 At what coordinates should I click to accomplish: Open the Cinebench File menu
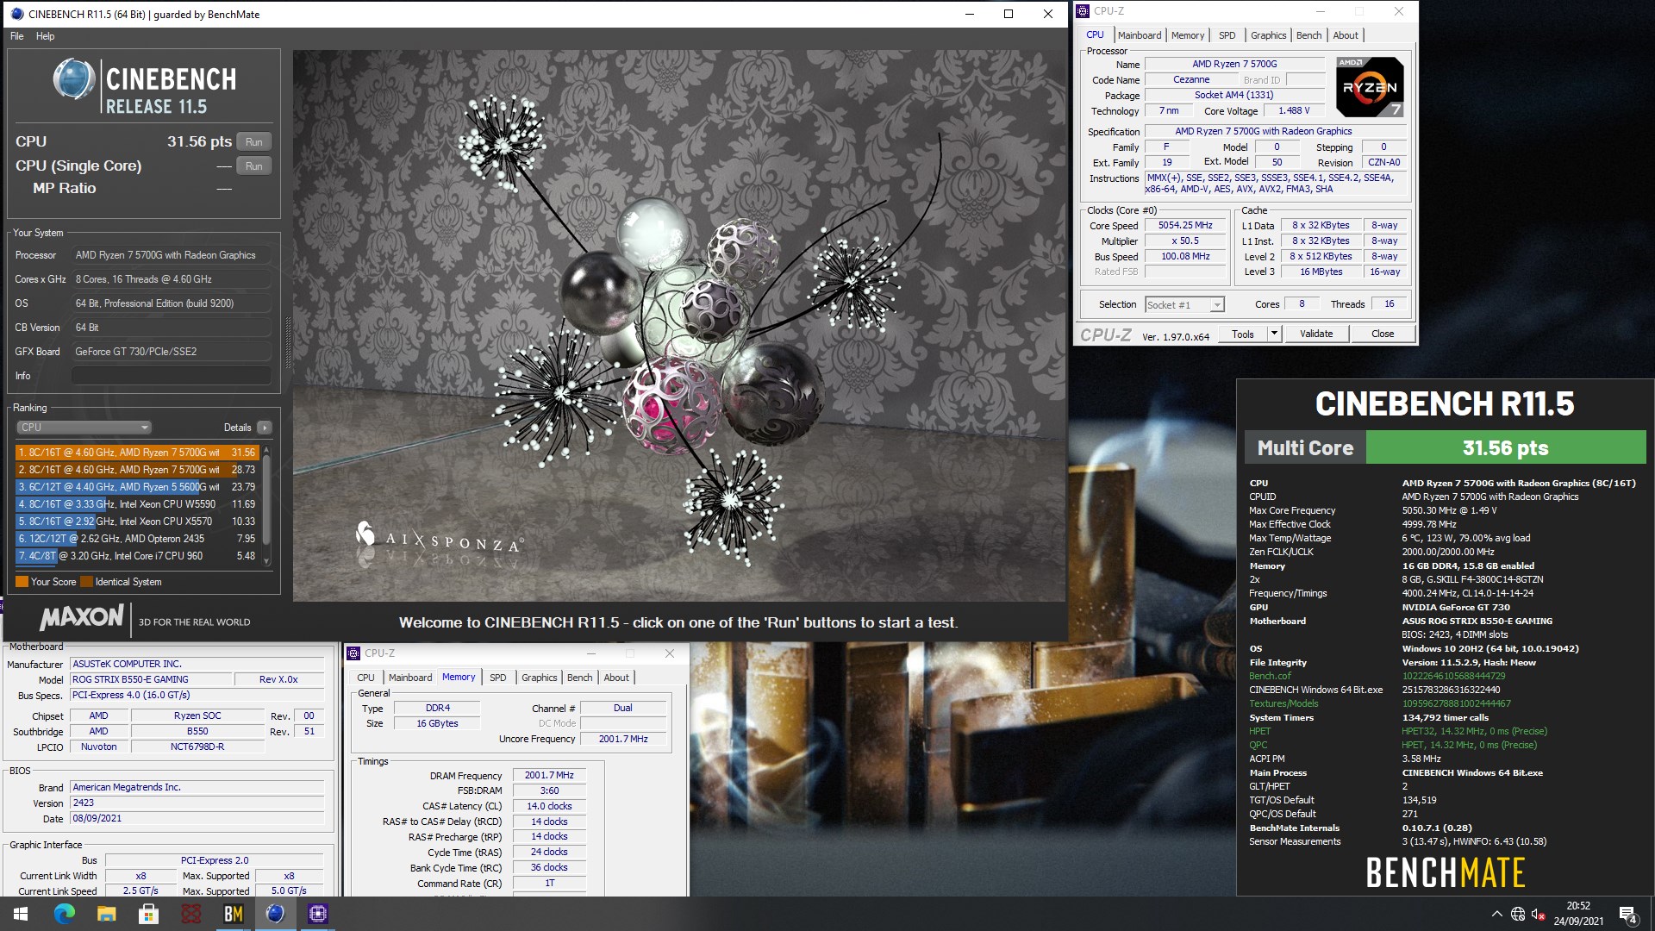coord(17,36)
